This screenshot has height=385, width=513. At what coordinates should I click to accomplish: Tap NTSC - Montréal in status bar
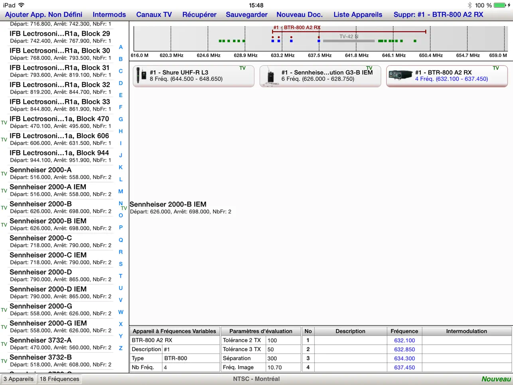tap(256, 379)
